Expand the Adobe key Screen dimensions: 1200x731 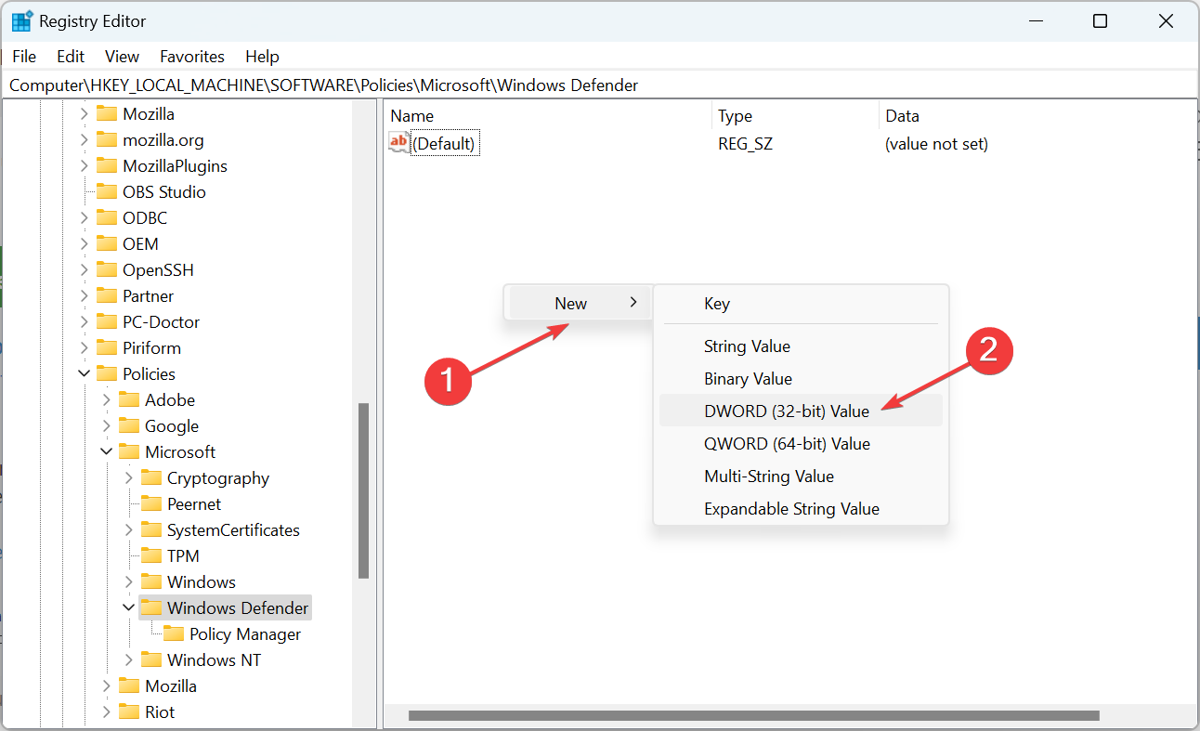tap(106, 399)
